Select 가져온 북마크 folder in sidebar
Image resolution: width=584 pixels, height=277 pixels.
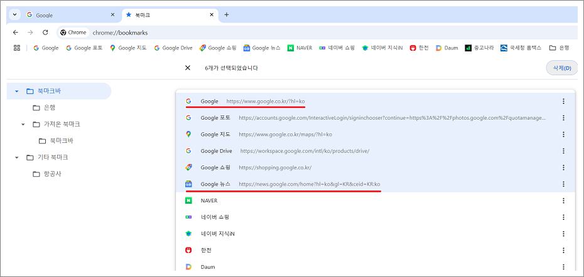click(x=57, y=124)
